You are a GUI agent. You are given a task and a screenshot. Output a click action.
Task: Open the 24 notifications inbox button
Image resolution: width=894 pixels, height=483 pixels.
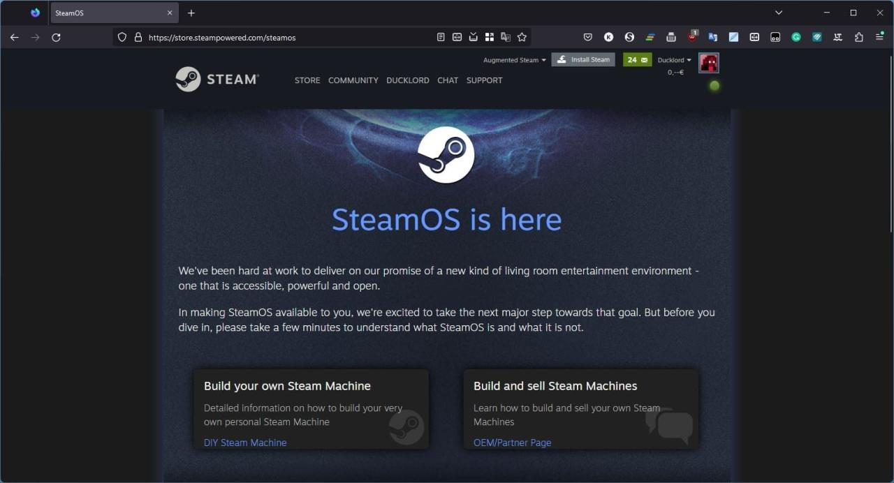click(638, 60)
